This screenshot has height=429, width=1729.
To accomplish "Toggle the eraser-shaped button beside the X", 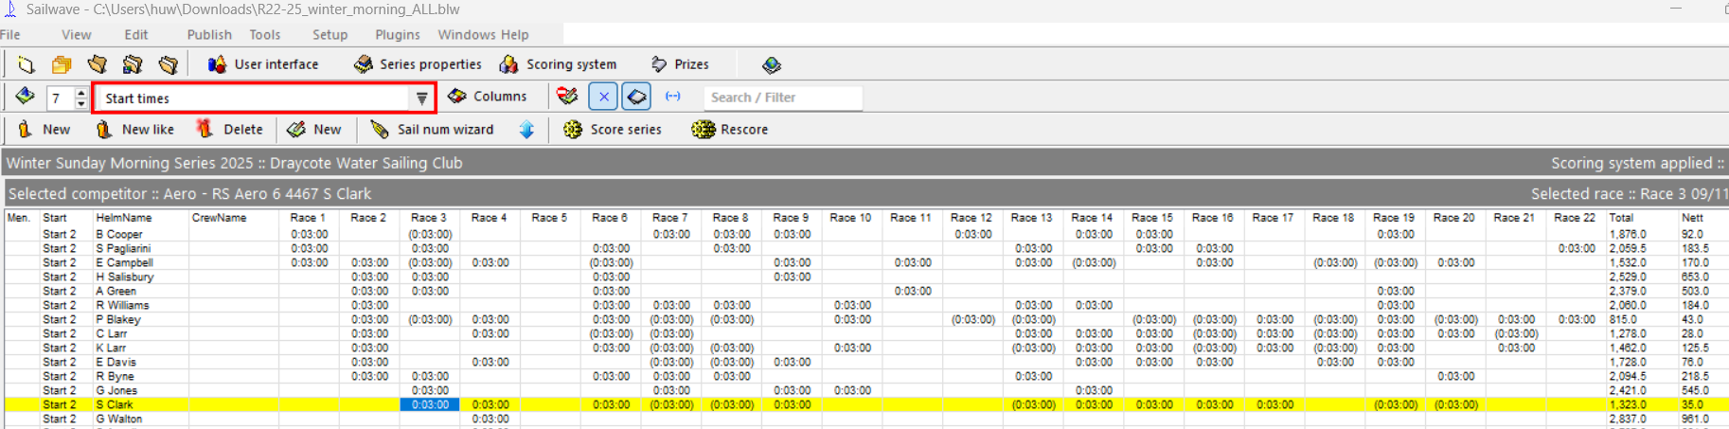I will coord(637,97).
